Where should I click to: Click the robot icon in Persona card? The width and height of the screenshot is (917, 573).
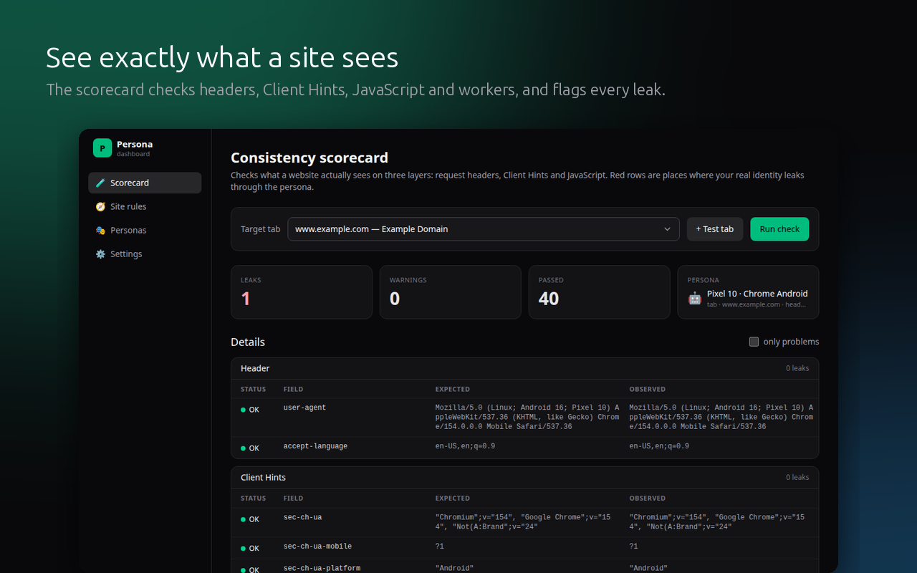[x=694, y=299]
